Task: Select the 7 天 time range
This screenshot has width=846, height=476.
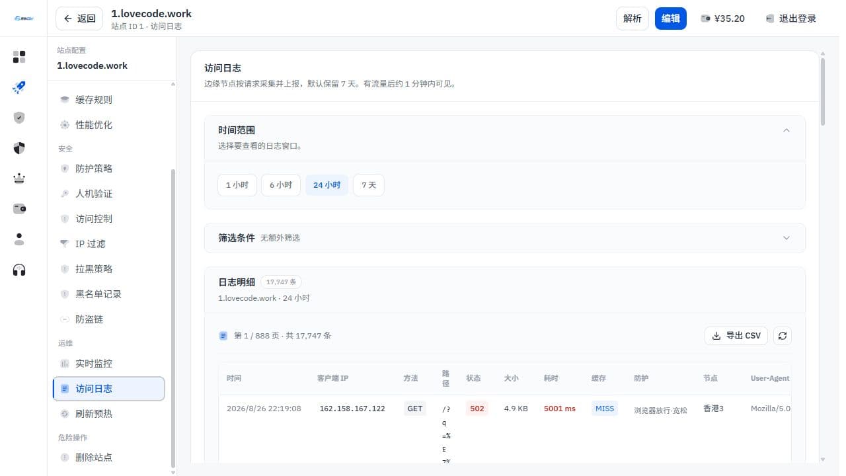Action: pos(369,185)
